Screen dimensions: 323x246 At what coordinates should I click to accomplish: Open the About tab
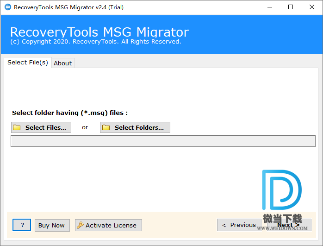tap(63, 63)
